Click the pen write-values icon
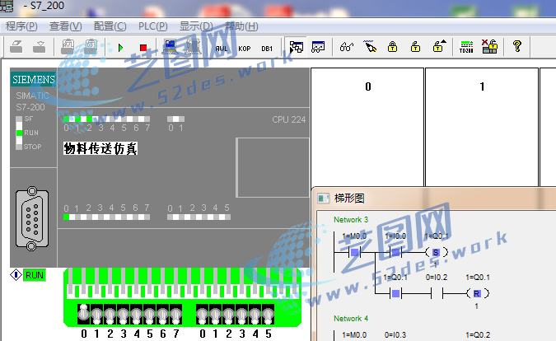This screenshot has height=341, width=556. coord(370,46)
